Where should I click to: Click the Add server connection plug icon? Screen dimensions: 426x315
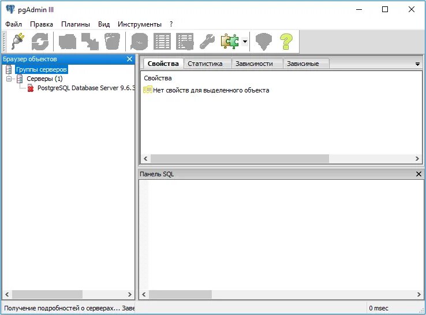point(18,42)
